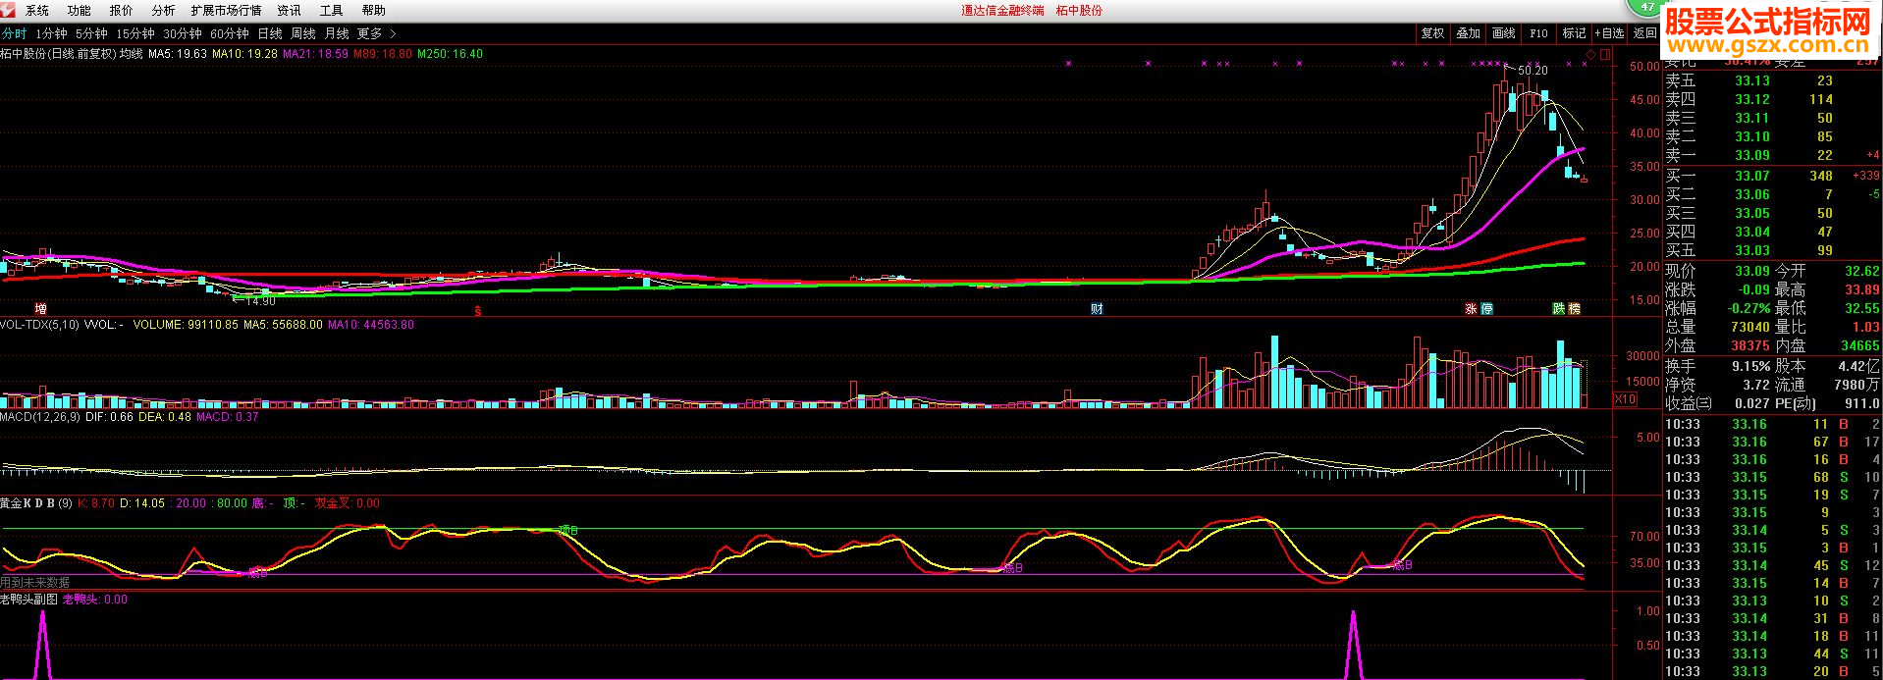
Task: Switch to the 1分钟 period
Action: point(51,34)
